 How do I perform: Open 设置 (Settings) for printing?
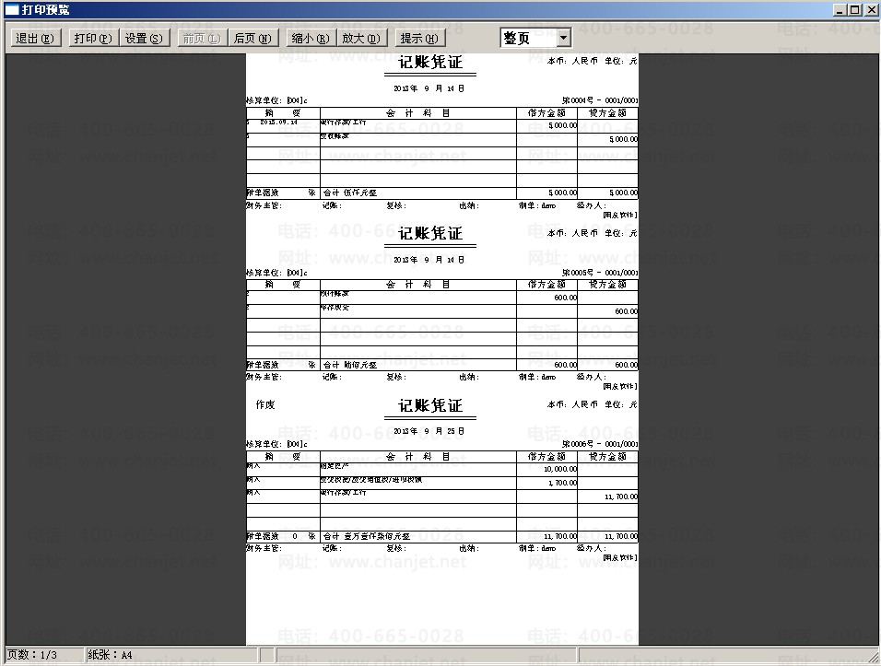tap(143, 39)
